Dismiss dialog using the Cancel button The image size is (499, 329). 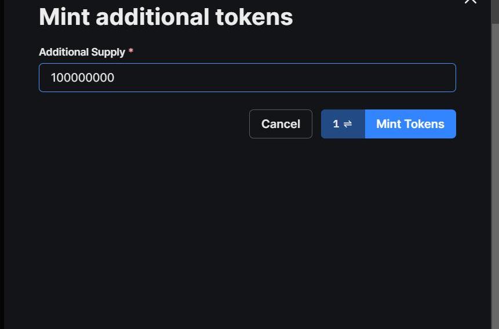pos(281,124)
